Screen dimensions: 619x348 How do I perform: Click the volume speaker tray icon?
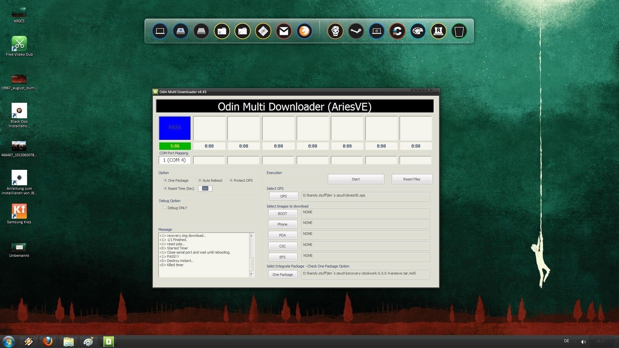pyautogui.click(x=584, y=342)
